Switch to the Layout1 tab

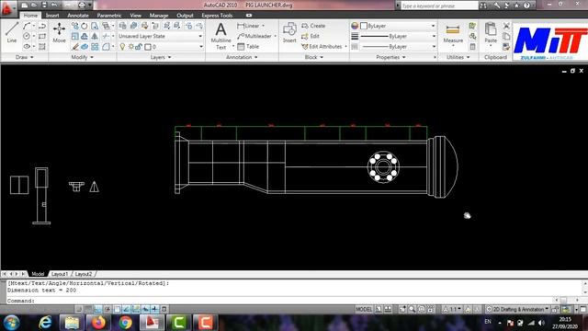coord(60,274)
